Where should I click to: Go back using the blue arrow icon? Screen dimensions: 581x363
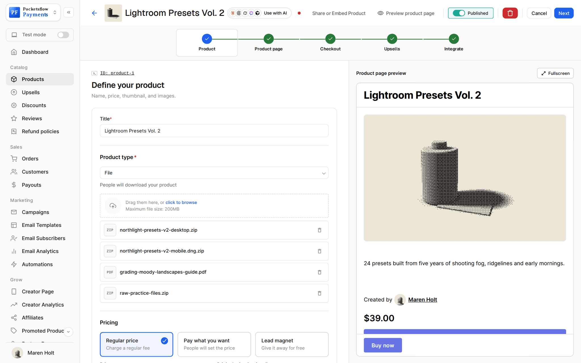pos(94,13)
